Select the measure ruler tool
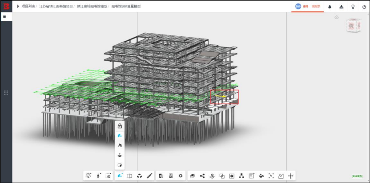Screen dimensions: 370x183 (x=149, y=175)
